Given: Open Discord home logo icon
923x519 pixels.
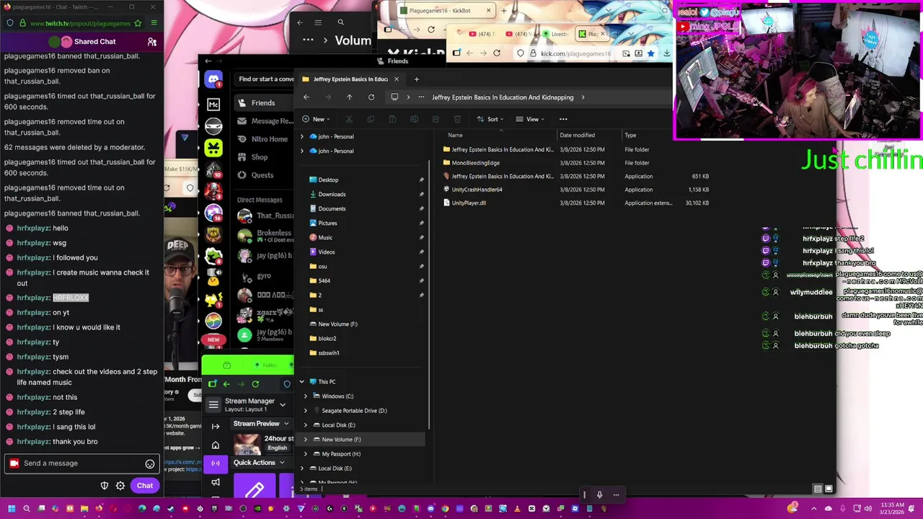Looking at the screenshot, I should coord(213,79).
